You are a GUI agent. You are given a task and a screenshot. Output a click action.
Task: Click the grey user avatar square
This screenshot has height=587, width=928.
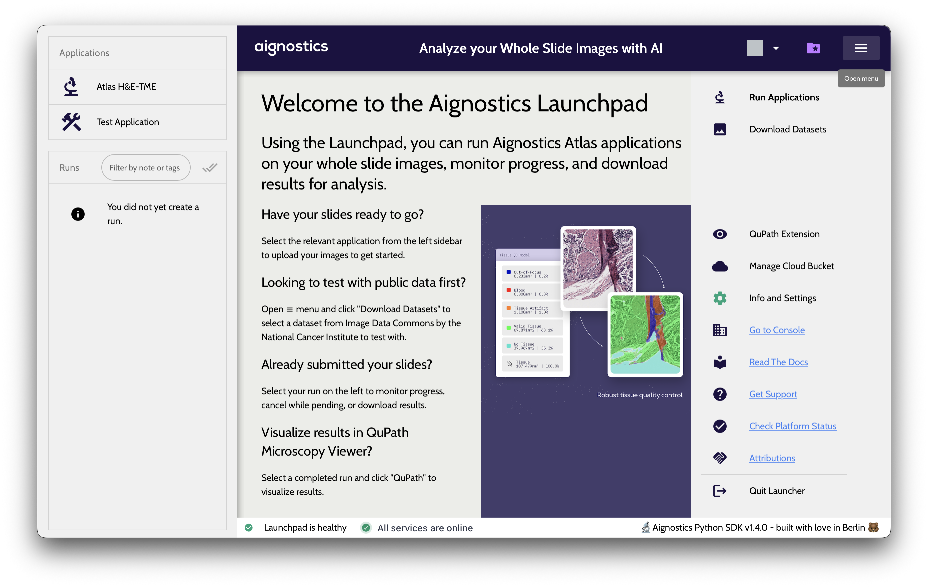point(754,48)
